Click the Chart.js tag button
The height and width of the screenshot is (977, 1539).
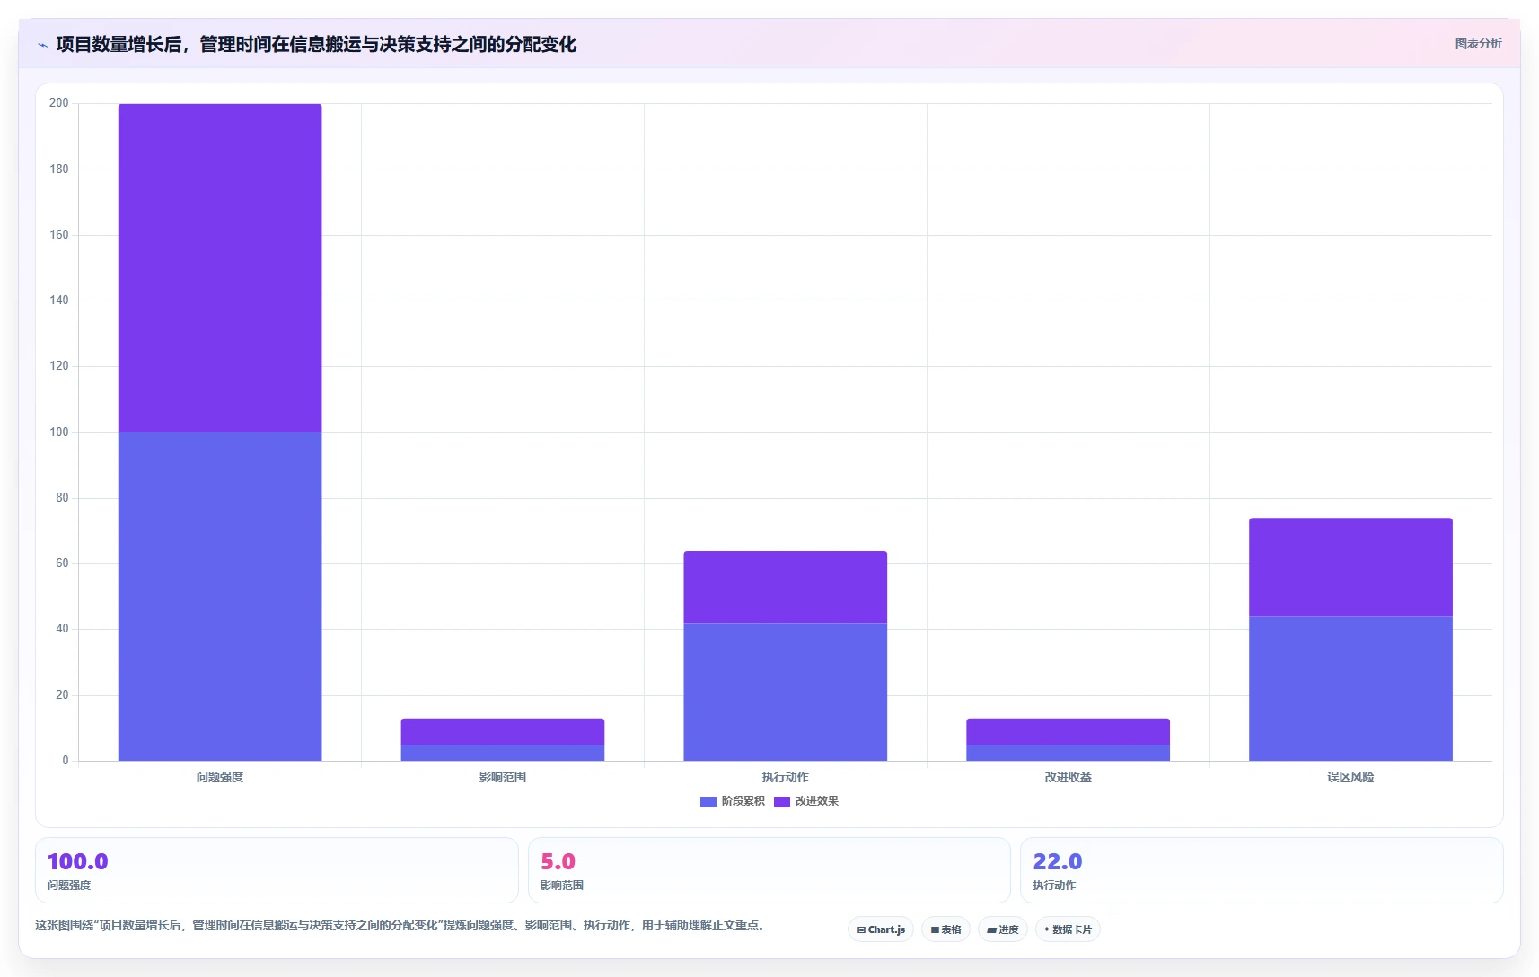pos(881,929)
